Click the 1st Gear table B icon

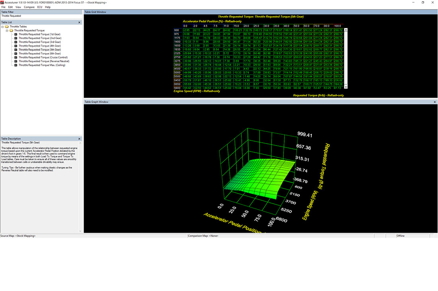pos(16,34)
